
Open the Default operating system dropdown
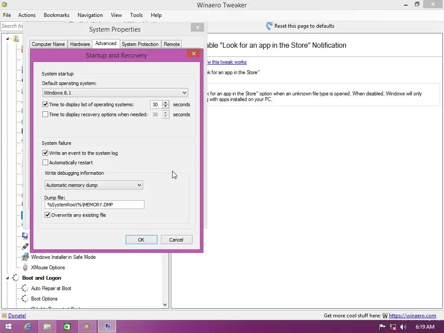[115, 93]
